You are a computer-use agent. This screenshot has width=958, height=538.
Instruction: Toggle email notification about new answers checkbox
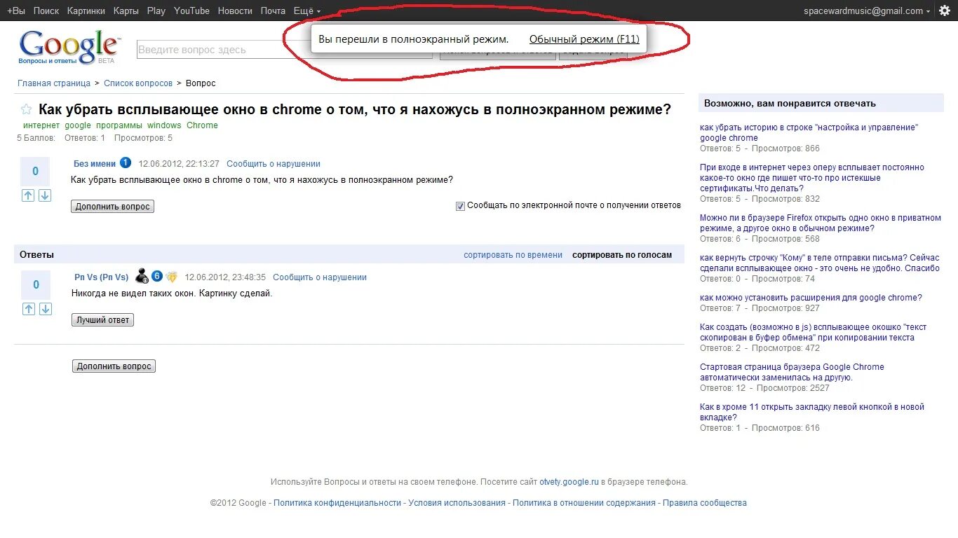pos(460,206)
